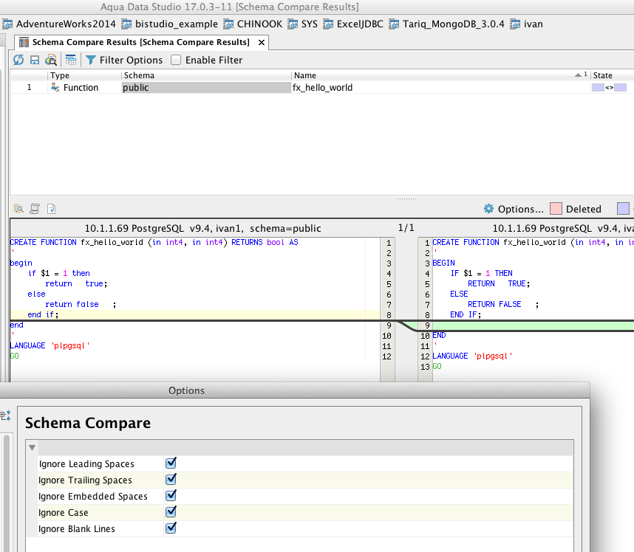Viewport: 634px width, 552px height.
Task: Collapse the Schema Compare options group triangle
Action: (x=32, y=447)
